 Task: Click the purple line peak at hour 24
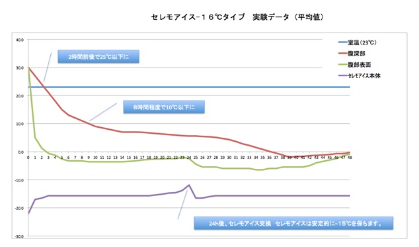click(x=189, y=185)
